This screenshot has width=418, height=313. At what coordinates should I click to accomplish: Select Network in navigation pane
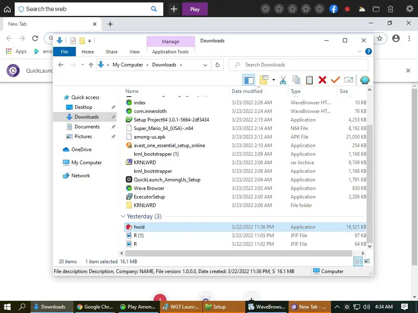80,176
